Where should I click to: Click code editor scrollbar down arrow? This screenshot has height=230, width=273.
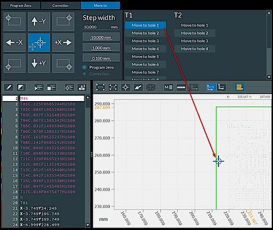coord(87,225)
